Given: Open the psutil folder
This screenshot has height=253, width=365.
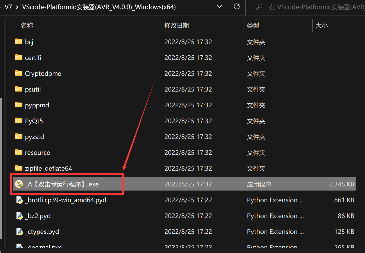Looking at the screenshot, I should coord(33,89).
